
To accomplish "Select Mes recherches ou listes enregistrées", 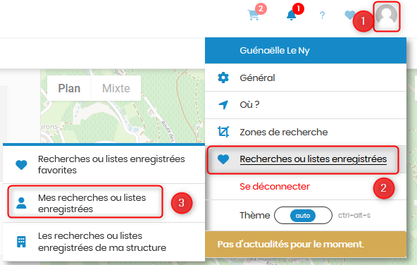I will click(x=104, y=203).
